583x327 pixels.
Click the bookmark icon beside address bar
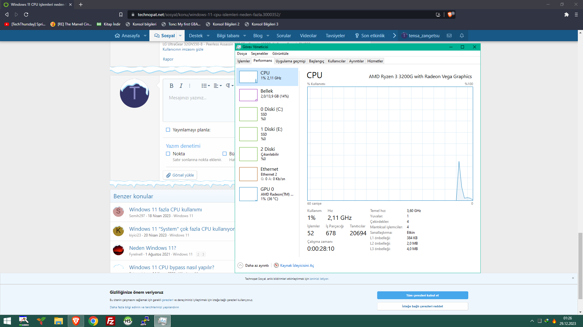(x=121, y=15)
